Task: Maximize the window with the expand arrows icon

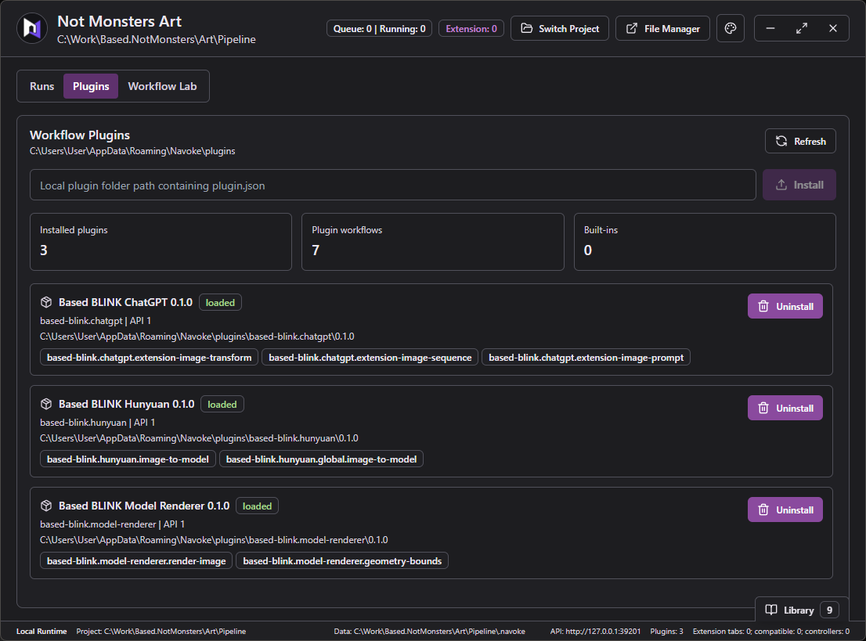Action: coord(801,28)
